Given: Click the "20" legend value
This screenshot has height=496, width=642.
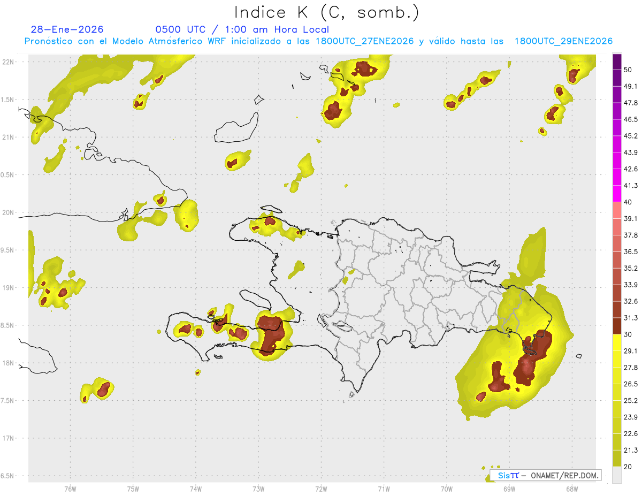Looking at the screenshot, I should click(628, 467).
